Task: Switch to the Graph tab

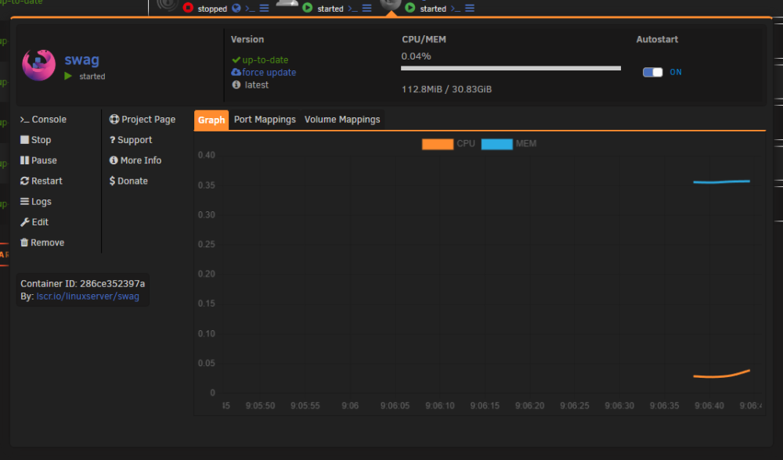Action: (x=211, y=120)
